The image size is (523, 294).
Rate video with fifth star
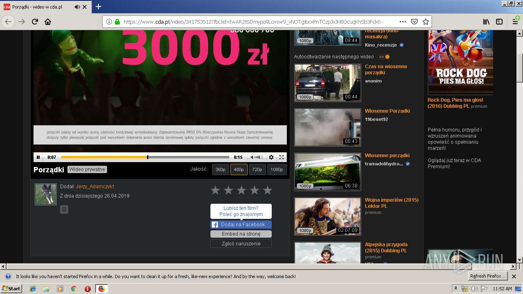(x=268, y=190)
